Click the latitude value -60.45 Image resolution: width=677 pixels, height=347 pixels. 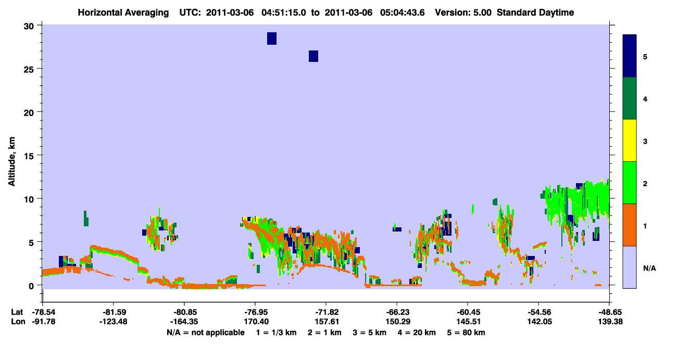(x=468, y=312)
